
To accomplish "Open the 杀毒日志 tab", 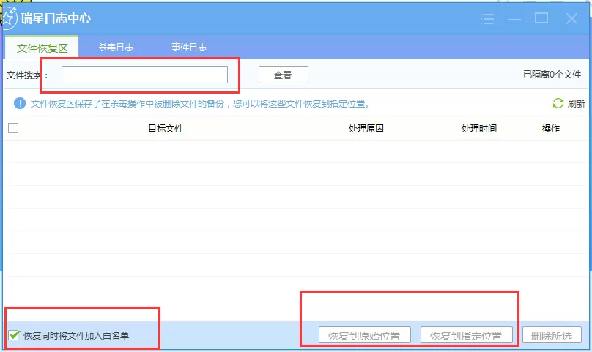I will (x=116, y=47).
